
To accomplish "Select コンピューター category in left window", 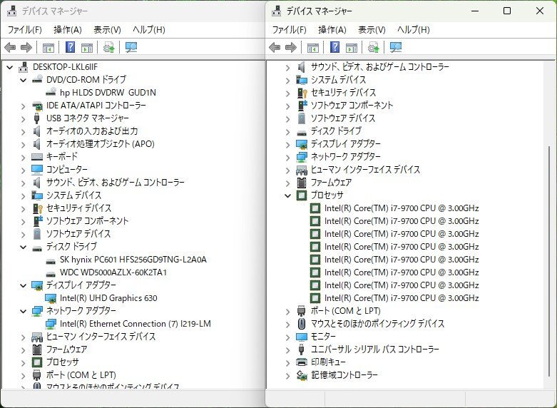I will (67, 170).
